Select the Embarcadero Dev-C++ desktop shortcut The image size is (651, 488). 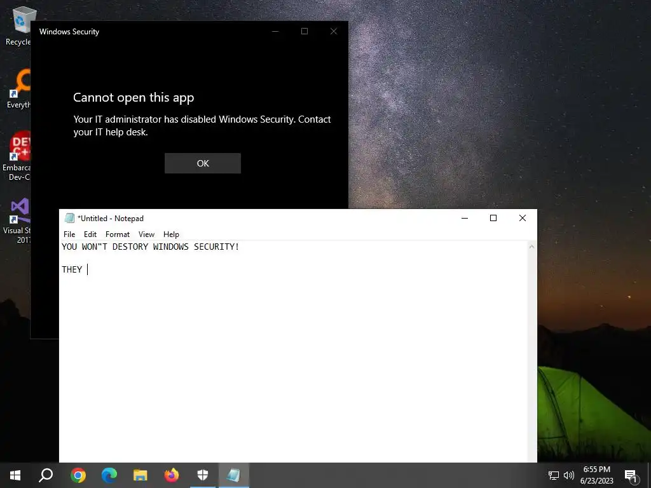(17, 156)
